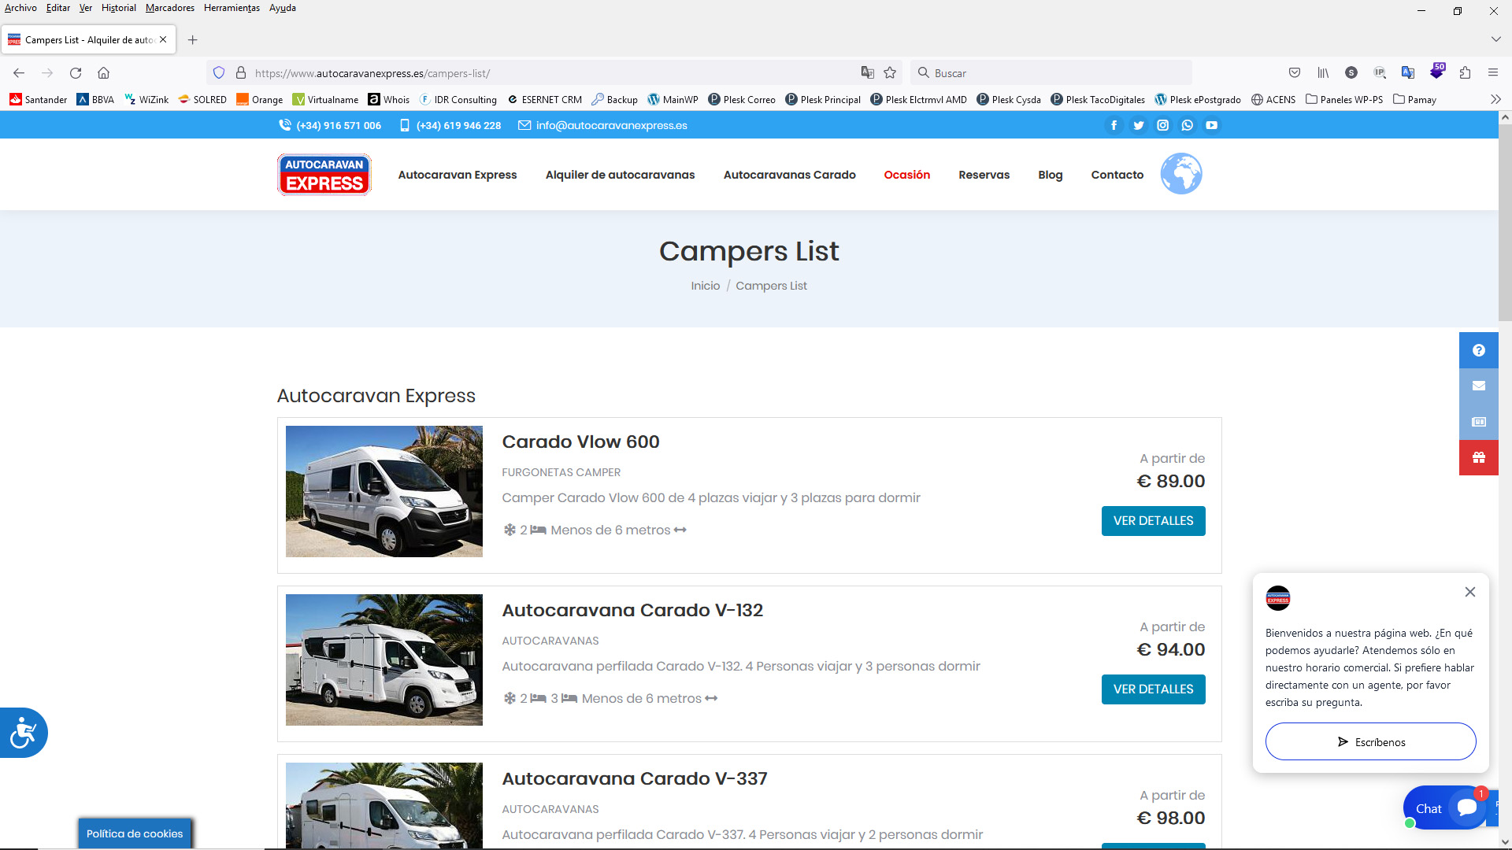Click the Escríbenos chat button
This screenshot has height=850, width=1512.
click(1370, 741)
